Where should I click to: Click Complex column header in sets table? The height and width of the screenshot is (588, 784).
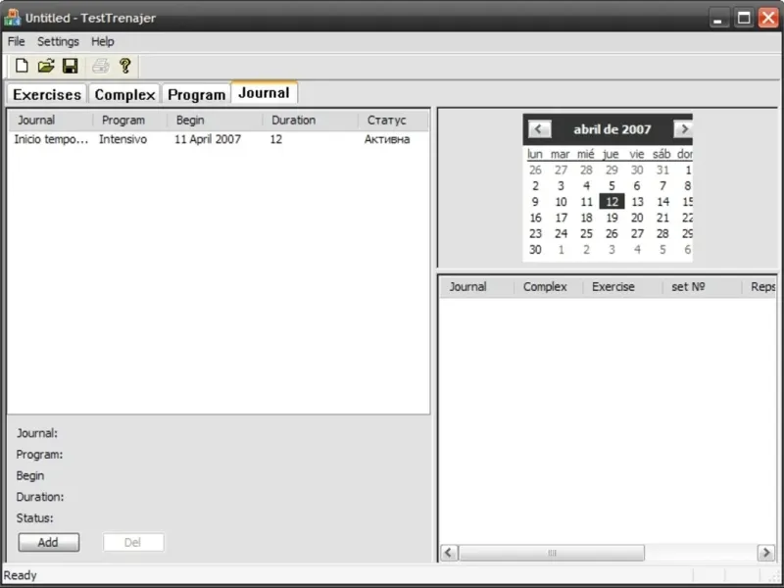pyautogui.click(x=548, y=287)
